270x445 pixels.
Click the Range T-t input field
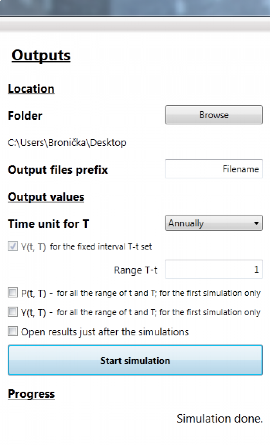(x=214, y=269)
